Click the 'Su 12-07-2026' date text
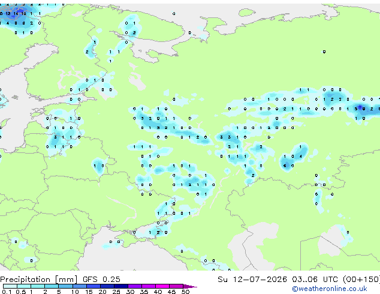Image resolution: width=380 pixels, height=294 pixels. 252,279
